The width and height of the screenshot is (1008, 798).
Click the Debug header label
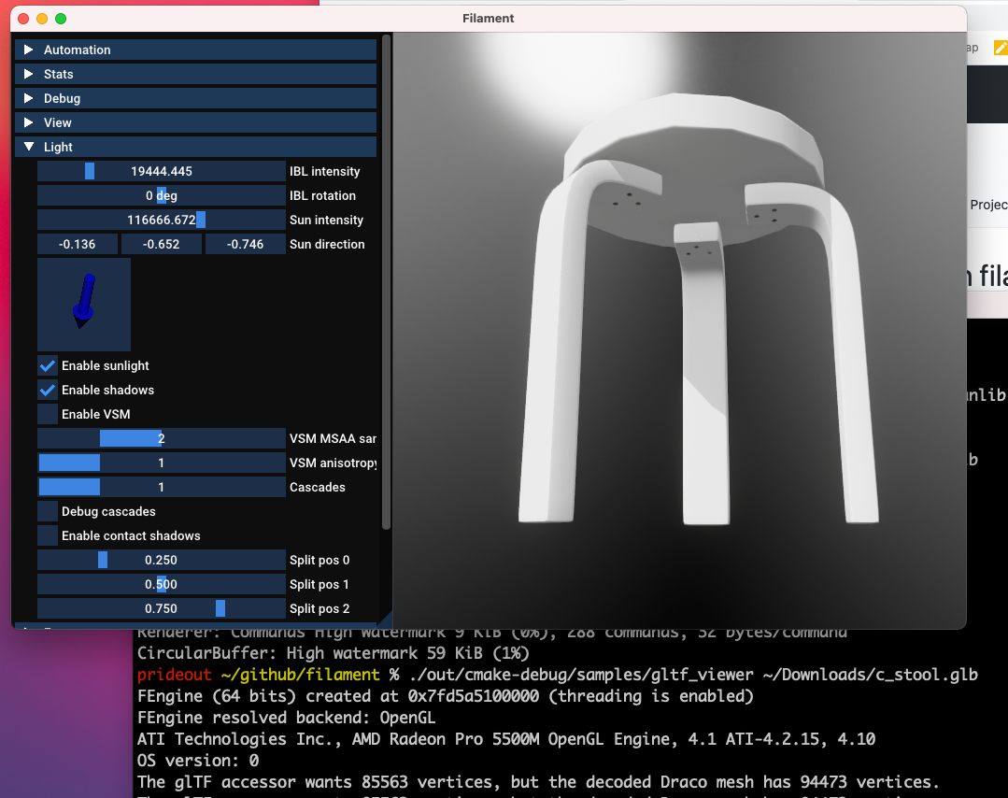(63, 98)
